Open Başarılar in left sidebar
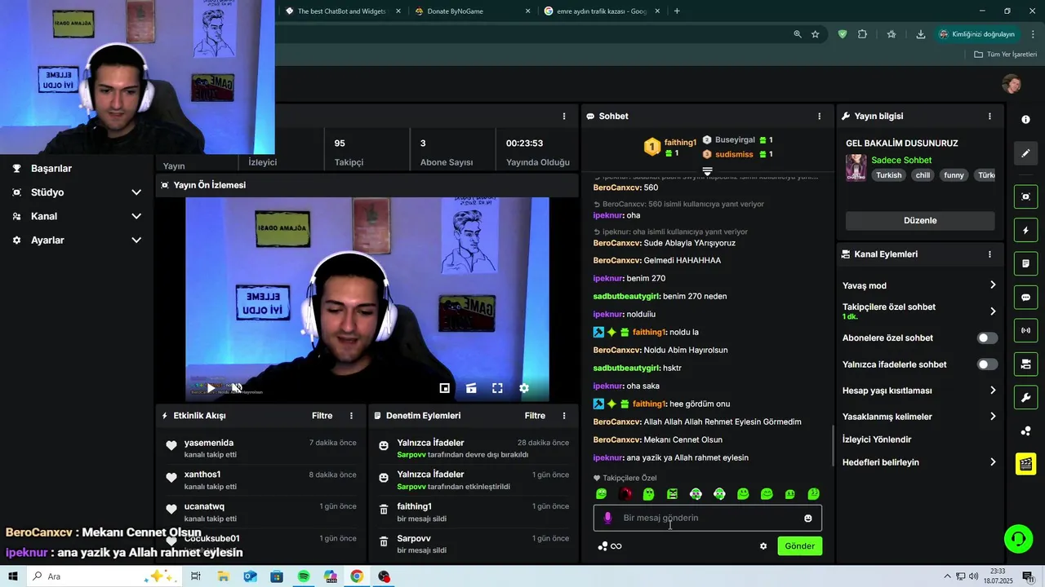1045x587 pixels. [51, 169]
